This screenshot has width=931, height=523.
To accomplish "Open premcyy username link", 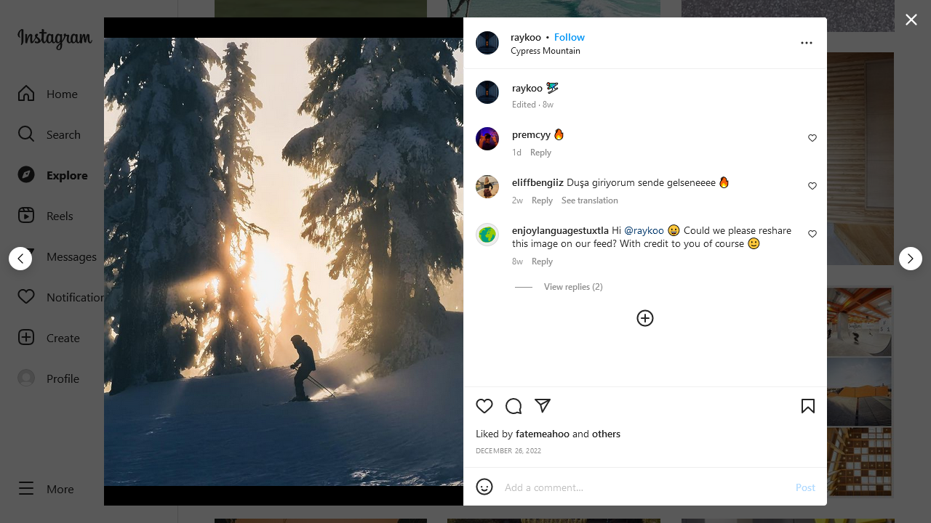I will [x=531, y=134].
